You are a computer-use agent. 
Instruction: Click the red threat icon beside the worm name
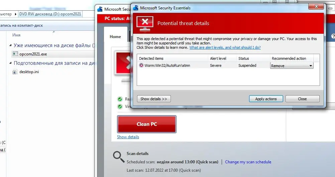tap(141, 65)
